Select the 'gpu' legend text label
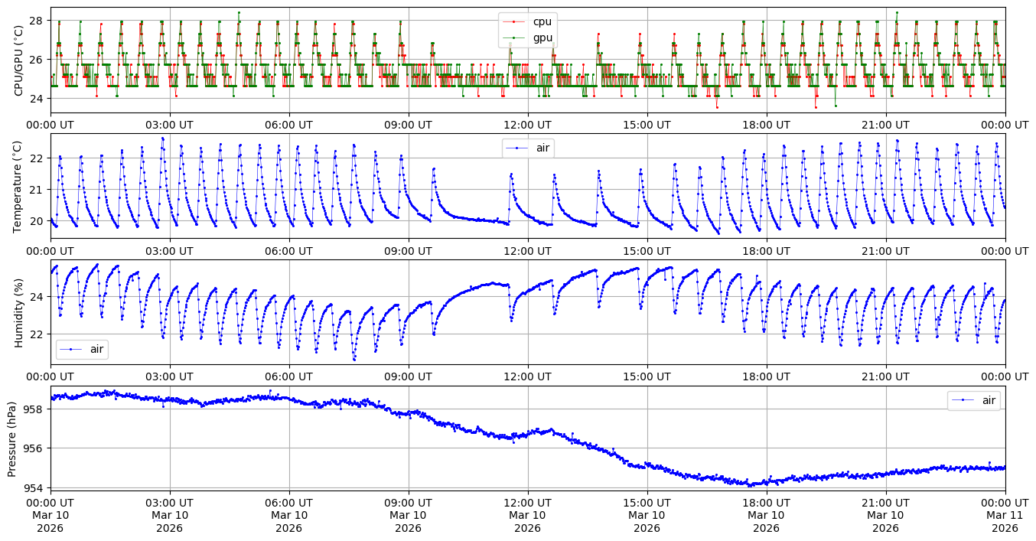 (x=542, y=37)
